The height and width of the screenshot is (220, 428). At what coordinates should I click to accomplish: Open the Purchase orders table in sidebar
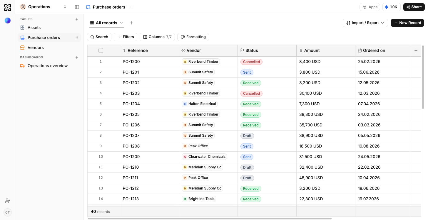(x=49, y=38)
